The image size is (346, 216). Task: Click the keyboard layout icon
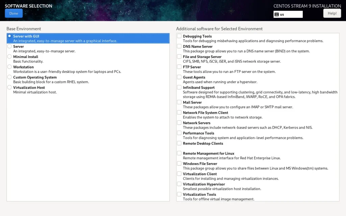click(x=276, y=15)
